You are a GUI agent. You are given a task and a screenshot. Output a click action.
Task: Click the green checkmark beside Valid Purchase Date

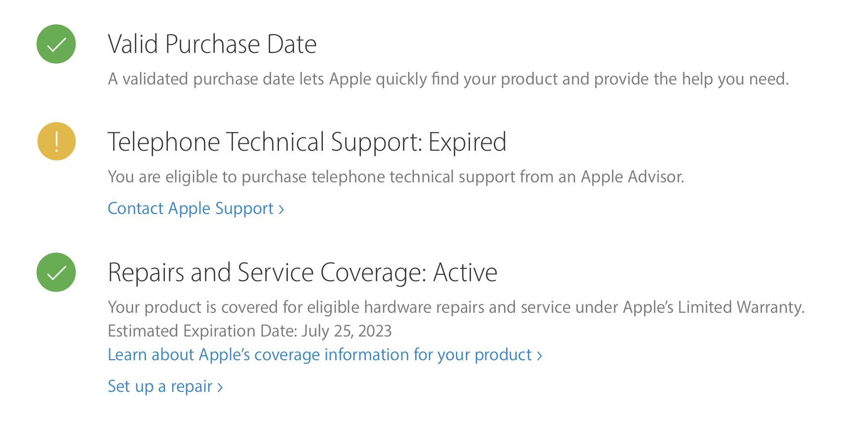pos(56,44)
